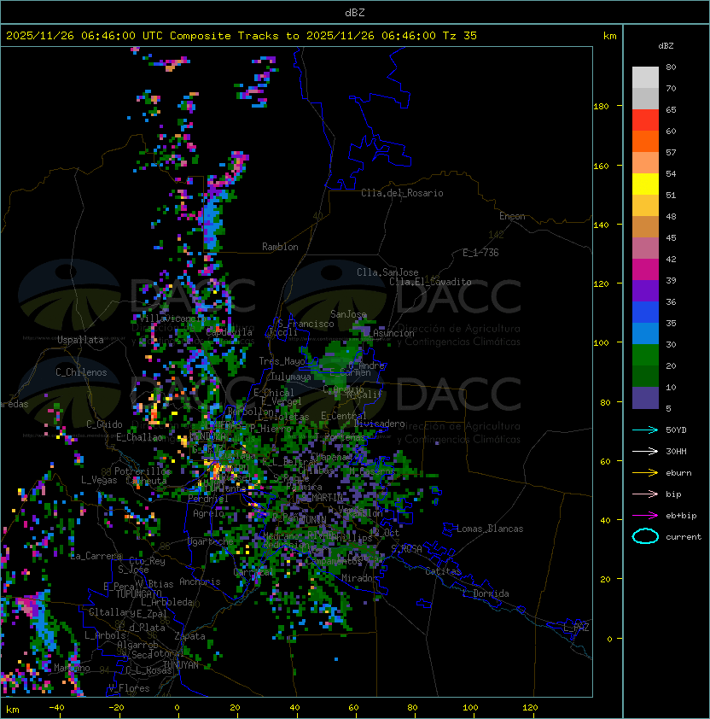Select the purple 39-36 dBZ color band
710x719 pixels.
click(645, 291)
